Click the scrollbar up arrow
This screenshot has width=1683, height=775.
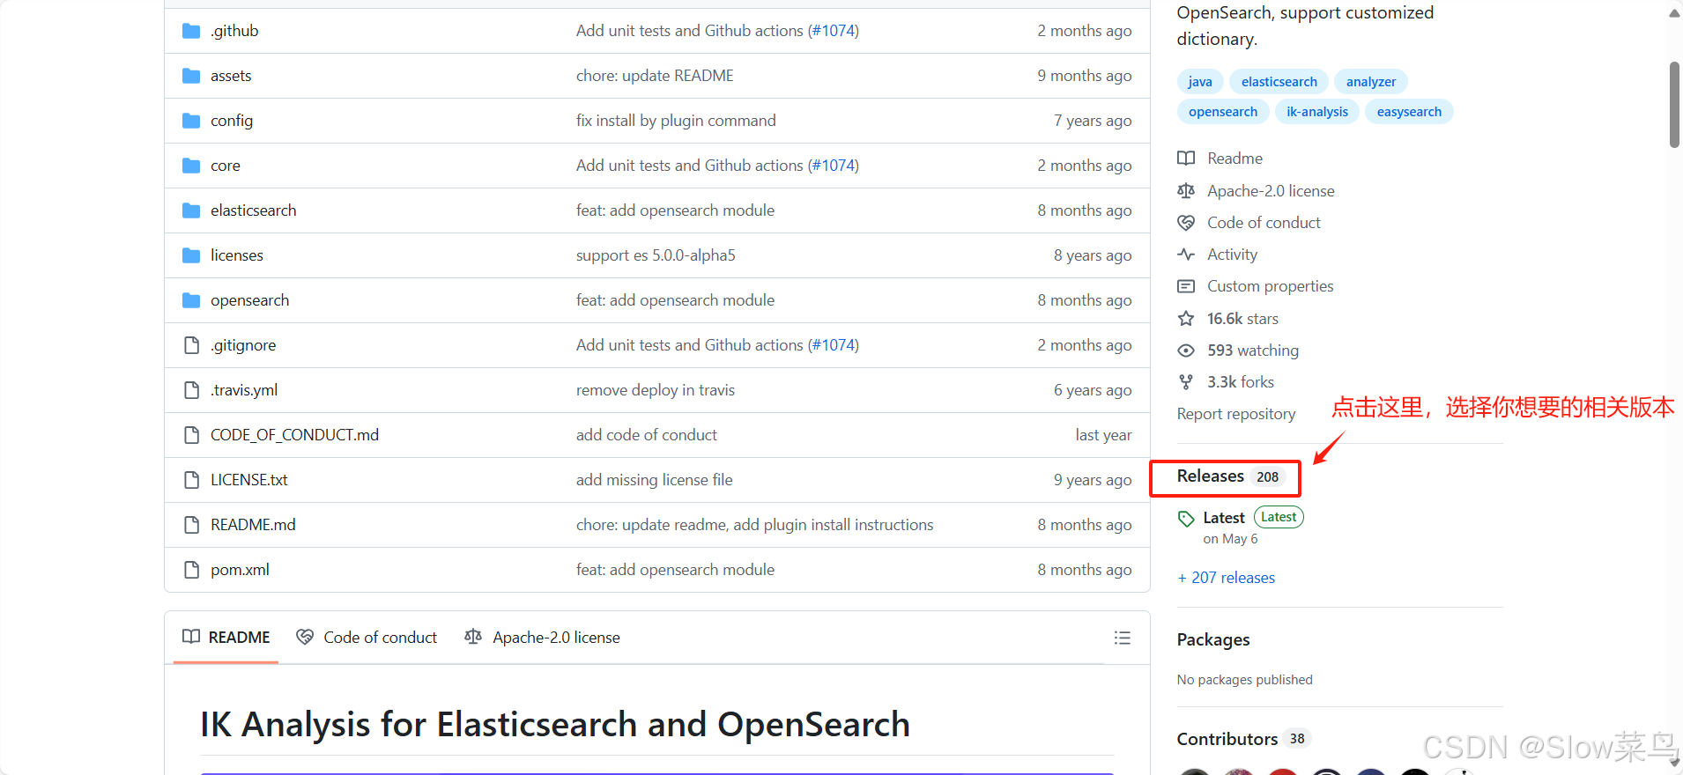coord(1674,12)
